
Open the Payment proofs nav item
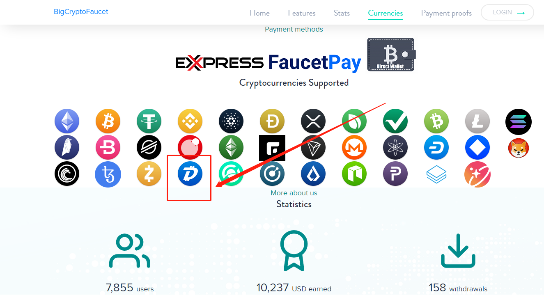coord(446,13)
